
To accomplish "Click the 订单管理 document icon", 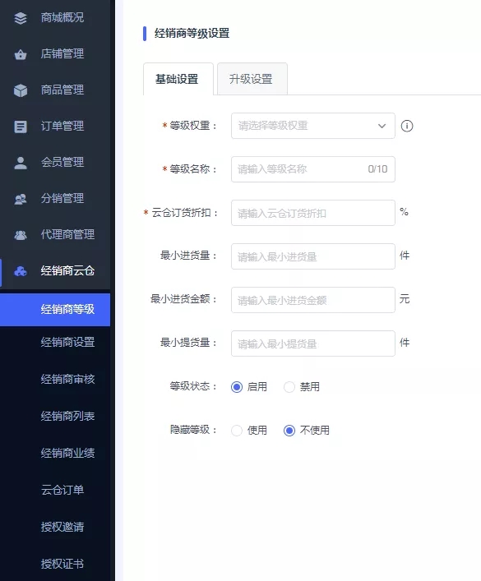I will point(21,127).
